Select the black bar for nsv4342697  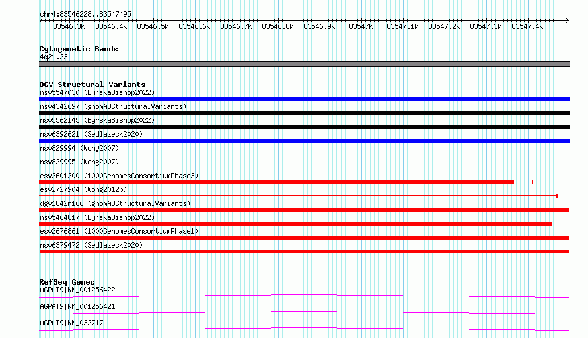point(304,113)
